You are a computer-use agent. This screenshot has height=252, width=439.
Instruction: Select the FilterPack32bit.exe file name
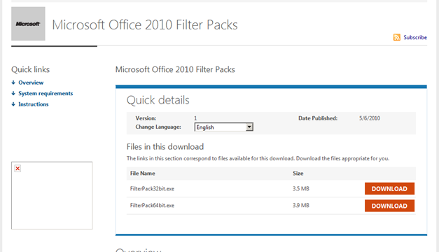click(152, 189)
